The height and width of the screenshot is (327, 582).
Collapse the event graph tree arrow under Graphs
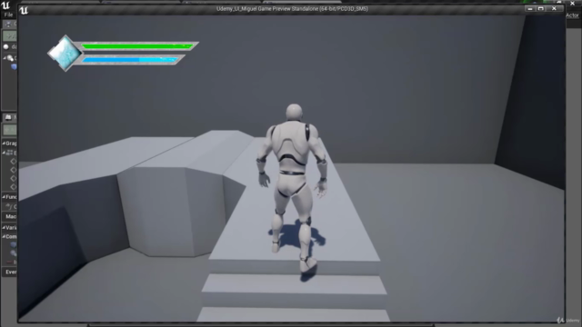4,153
